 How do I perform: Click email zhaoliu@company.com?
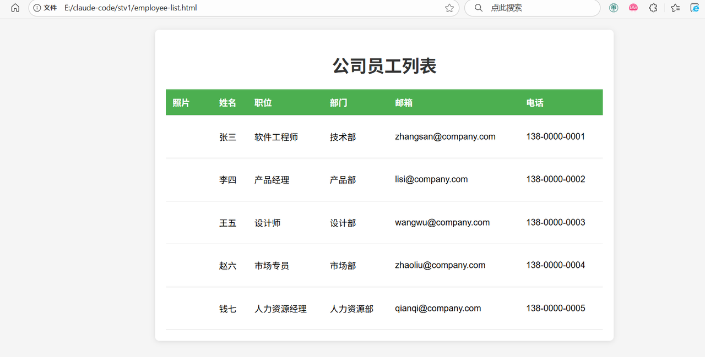point(440,265)
